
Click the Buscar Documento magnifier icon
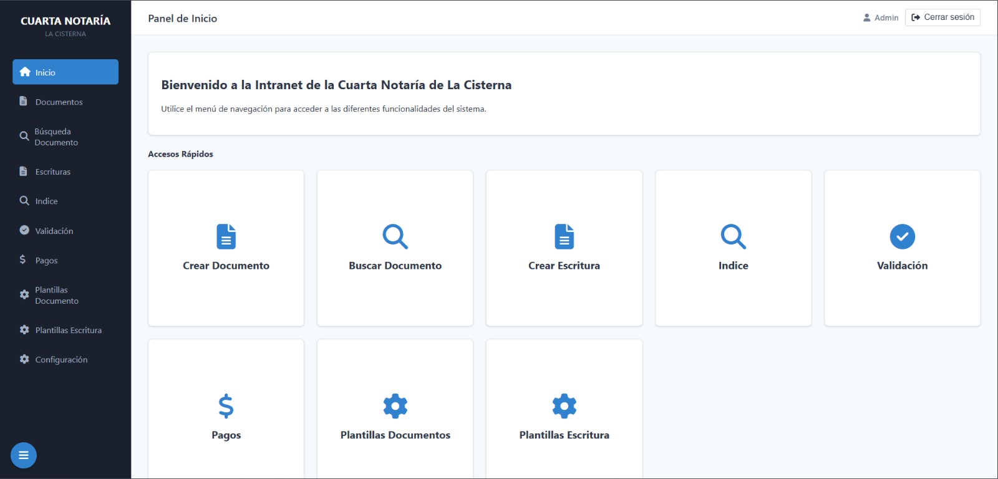click(x=395, y=236)
